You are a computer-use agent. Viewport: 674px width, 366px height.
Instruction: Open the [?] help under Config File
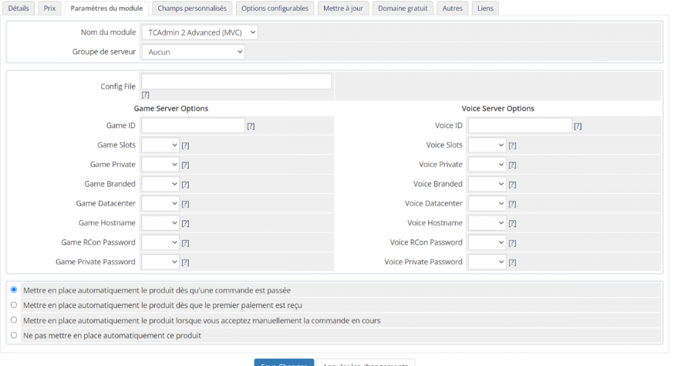tap(145, 95)
